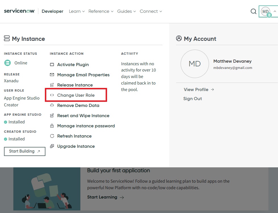This screenshot has width=278, height=213.
Task: Open Manage instance password
Action: [x=86, y=126]
